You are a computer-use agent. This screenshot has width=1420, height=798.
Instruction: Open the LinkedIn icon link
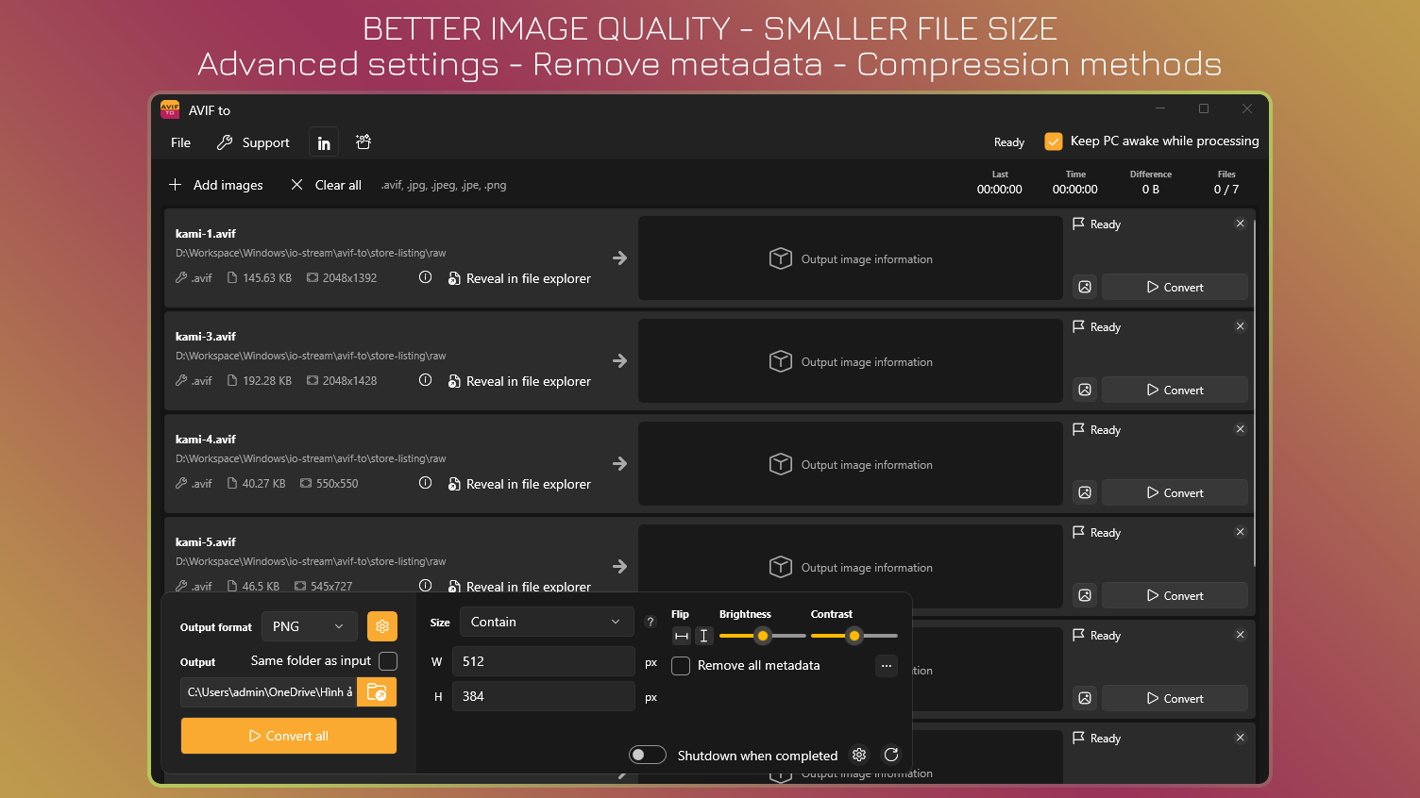324,143
